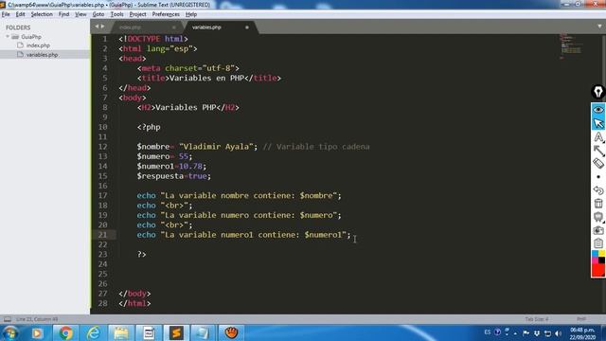
Task: Open the Goto menu
Action: click(98, 14)
